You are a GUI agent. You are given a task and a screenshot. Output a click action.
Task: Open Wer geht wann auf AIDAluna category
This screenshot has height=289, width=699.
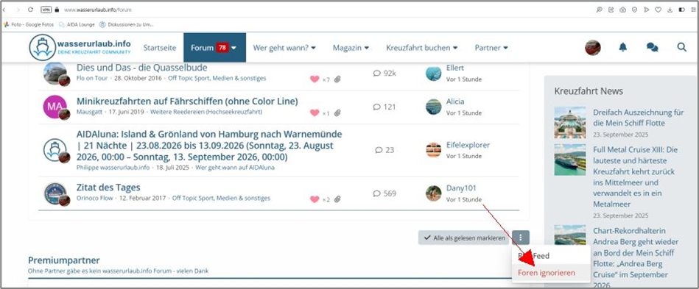click(x=235, y=168)
